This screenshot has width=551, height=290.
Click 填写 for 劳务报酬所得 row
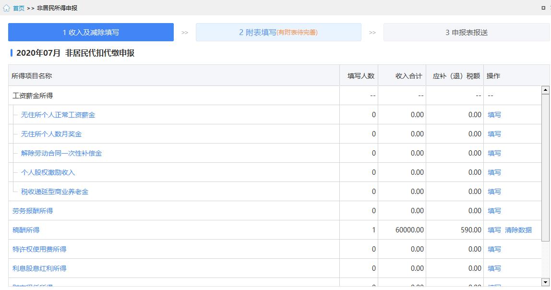click(x=494, y=211)
